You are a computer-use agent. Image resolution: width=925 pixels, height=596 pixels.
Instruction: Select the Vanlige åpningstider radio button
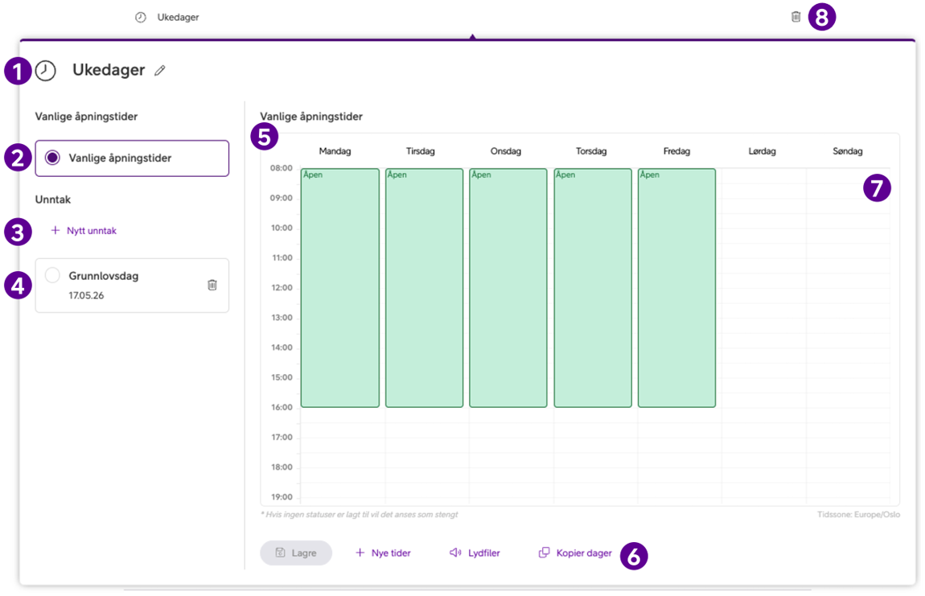click(53, 158)
